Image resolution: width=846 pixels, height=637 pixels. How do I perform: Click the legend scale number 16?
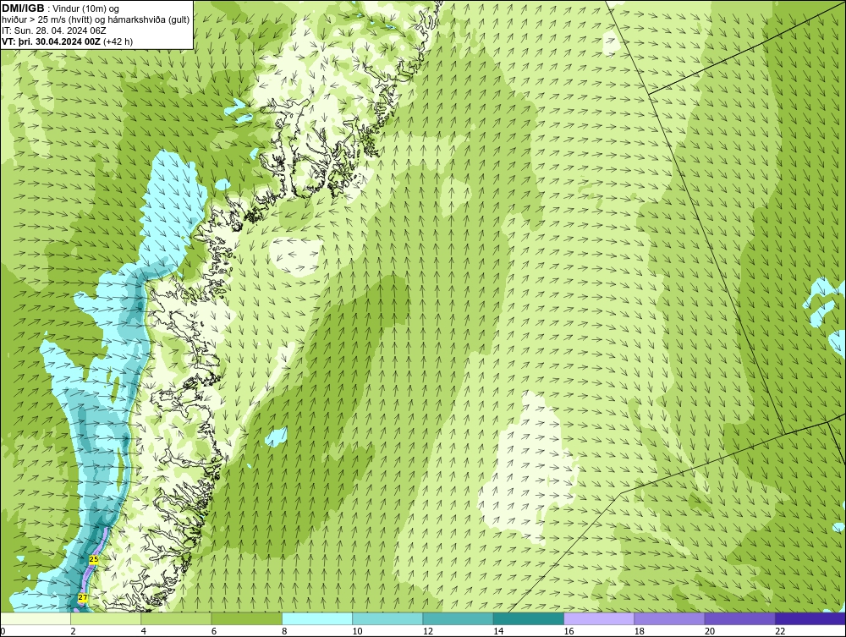tap(569, 631)
